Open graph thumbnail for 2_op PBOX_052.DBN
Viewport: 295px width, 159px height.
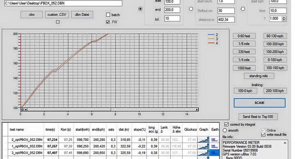click(203, 140)
